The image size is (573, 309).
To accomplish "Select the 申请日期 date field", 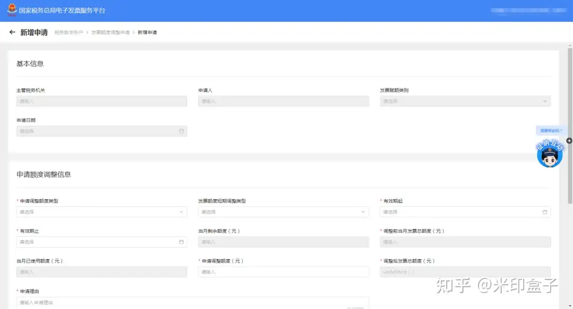I will click(101, 131).
